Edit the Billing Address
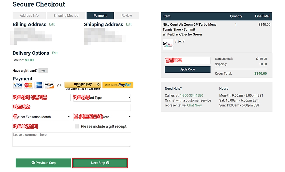The image size is (285, 172). (x=52, y=24)
